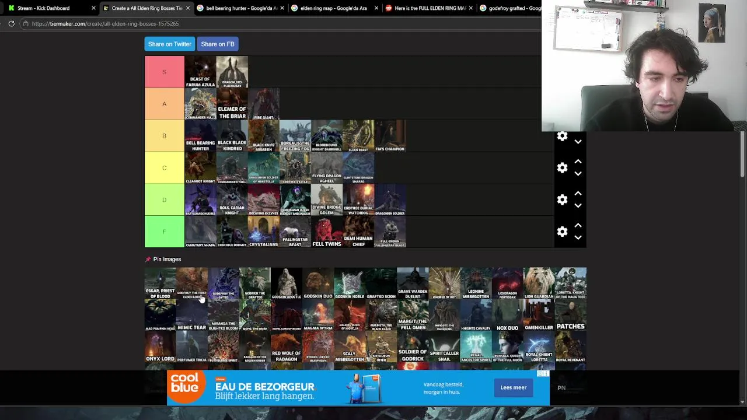Move the D tier row down
This screenshot has width=747, height=420.
tap(578, 206)
